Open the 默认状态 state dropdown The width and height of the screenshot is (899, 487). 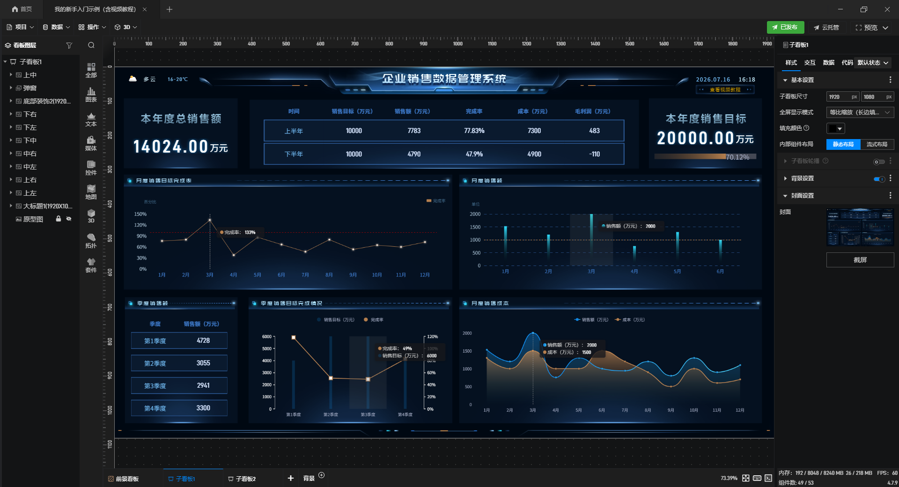[873, 63]
